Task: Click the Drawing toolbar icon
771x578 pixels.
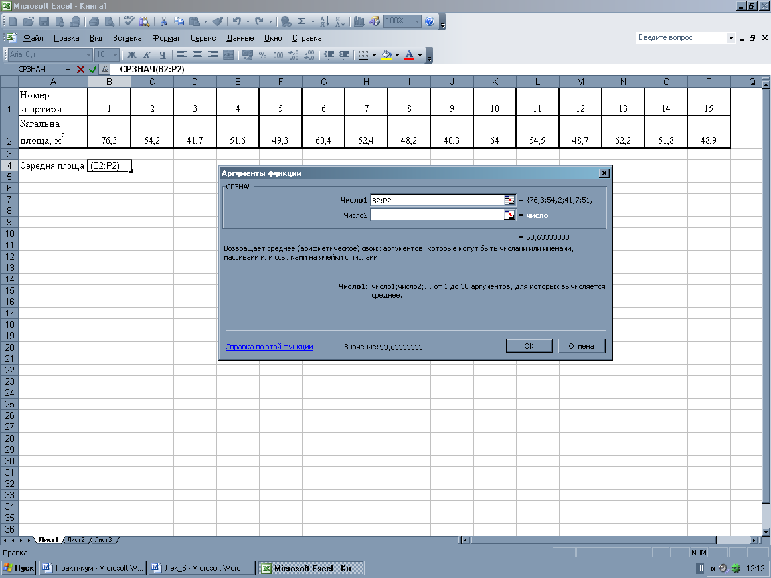Action: 375,21
